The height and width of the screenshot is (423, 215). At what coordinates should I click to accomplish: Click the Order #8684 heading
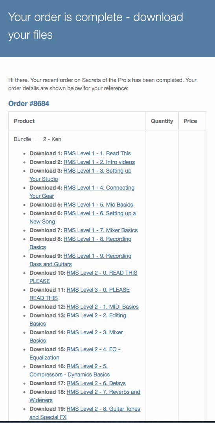coord(29,104)
